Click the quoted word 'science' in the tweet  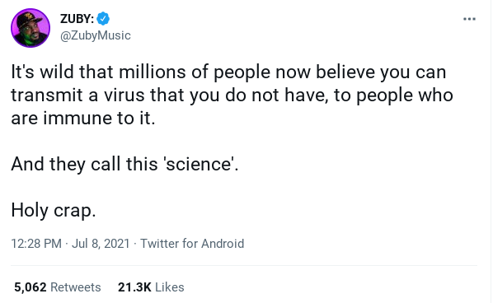tap(199, 164)
